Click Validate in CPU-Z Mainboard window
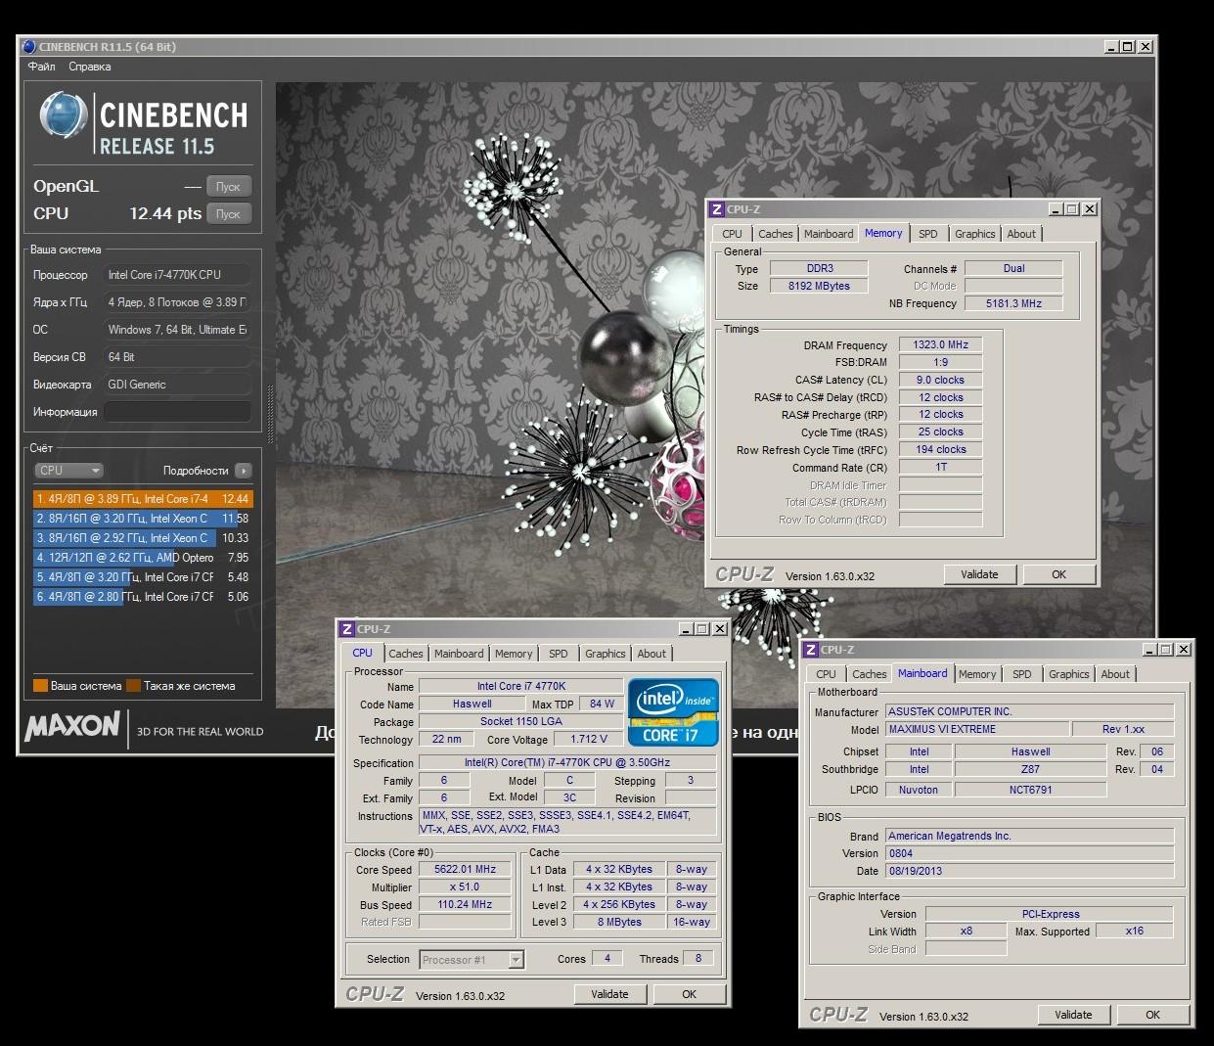 point(1073,1015)
